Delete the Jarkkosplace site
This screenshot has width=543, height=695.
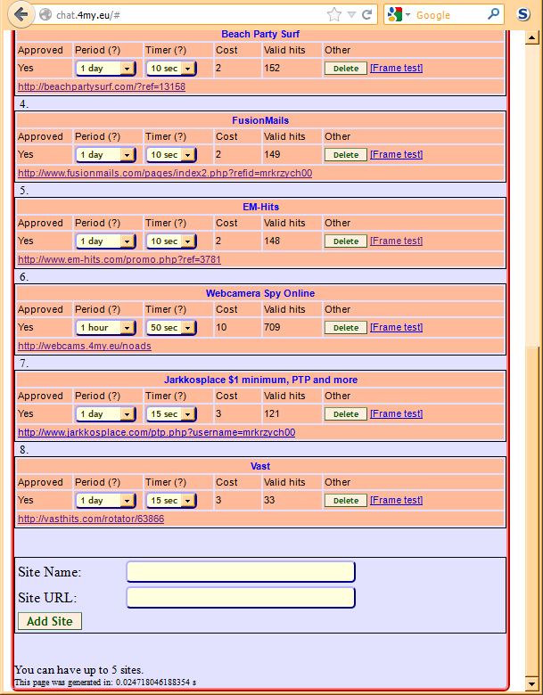[x=346, y=414]
